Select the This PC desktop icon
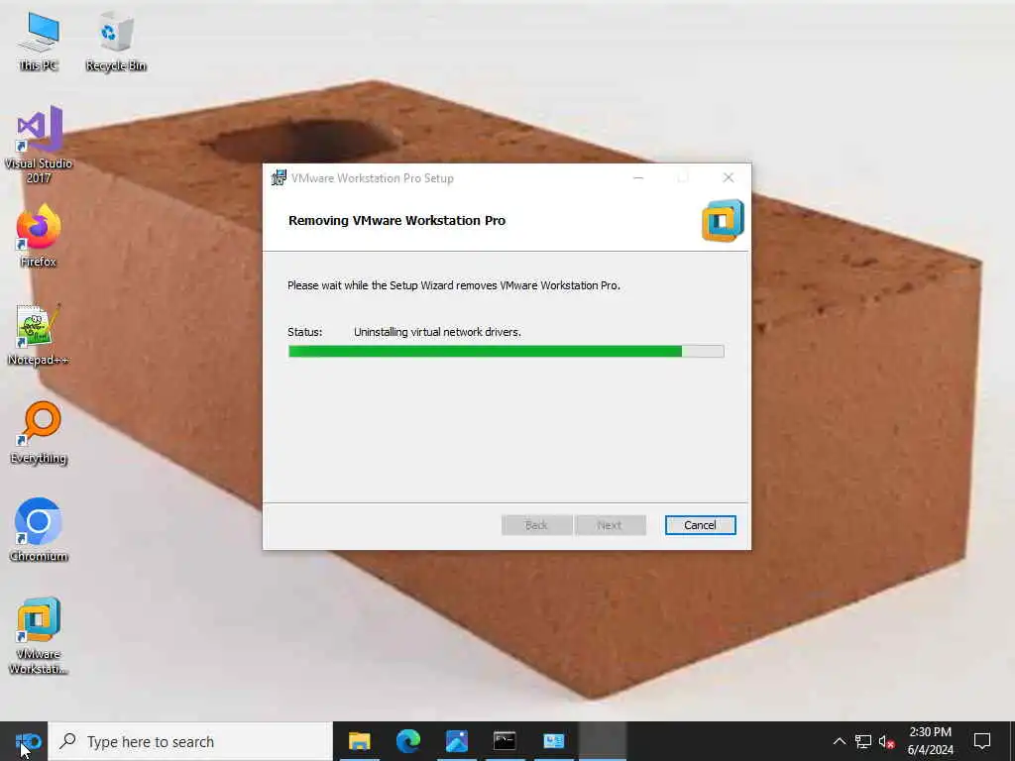The image size is (1015, 761). [39, 43]
